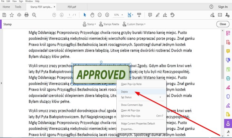Screen dimensions: 232x138
Task: Click the Save file icon
Action: tap(4, 15)
